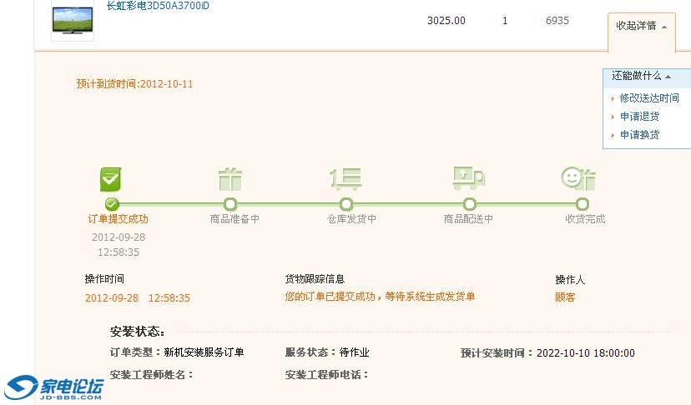Select 修改送达时间 option
This screenshot has height=405, width=691.
click(x=648, y=98)
